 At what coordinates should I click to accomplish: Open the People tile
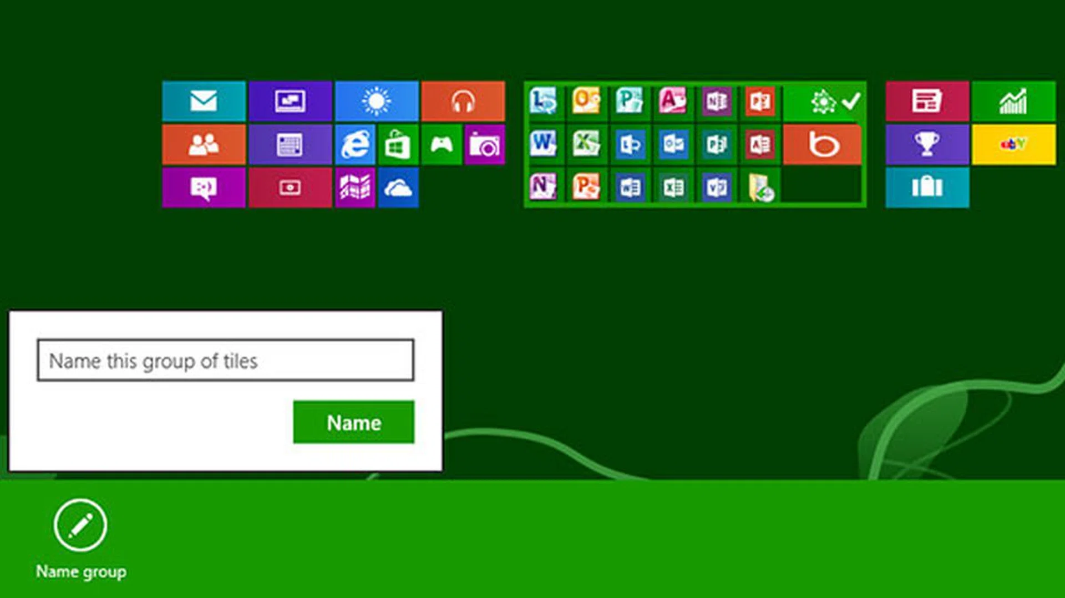(204, 144)
